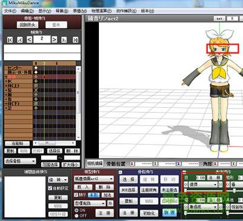Click the eye morph slider handle

(185, 191)
